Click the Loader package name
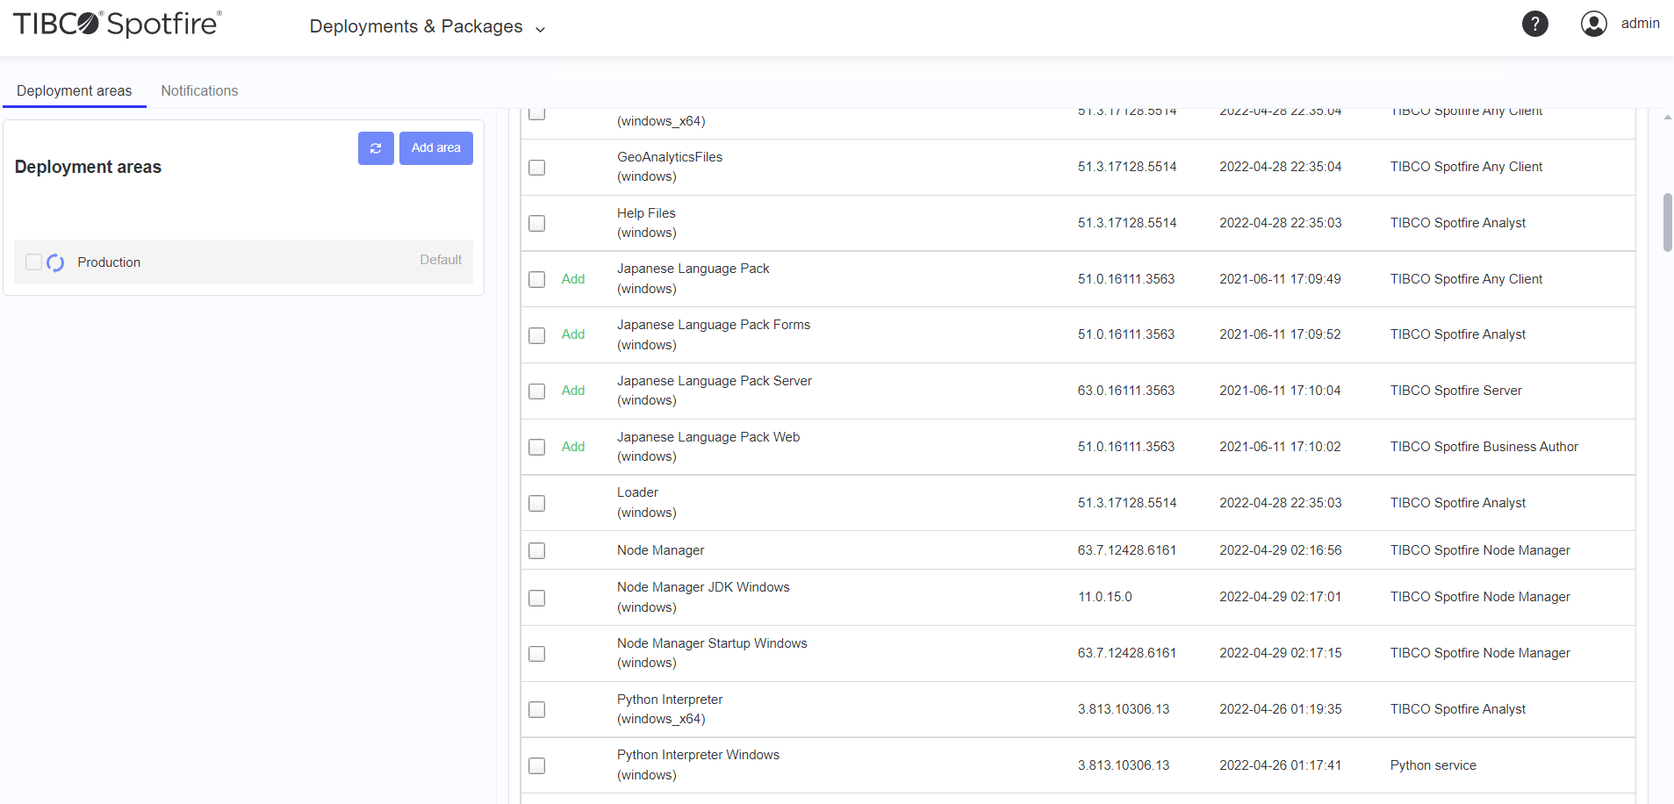1674x804 pixels. (637, 492)
